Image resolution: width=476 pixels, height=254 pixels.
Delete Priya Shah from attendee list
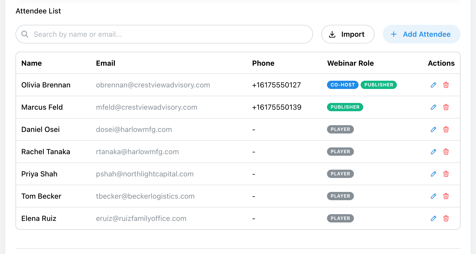tap(446, 174)
